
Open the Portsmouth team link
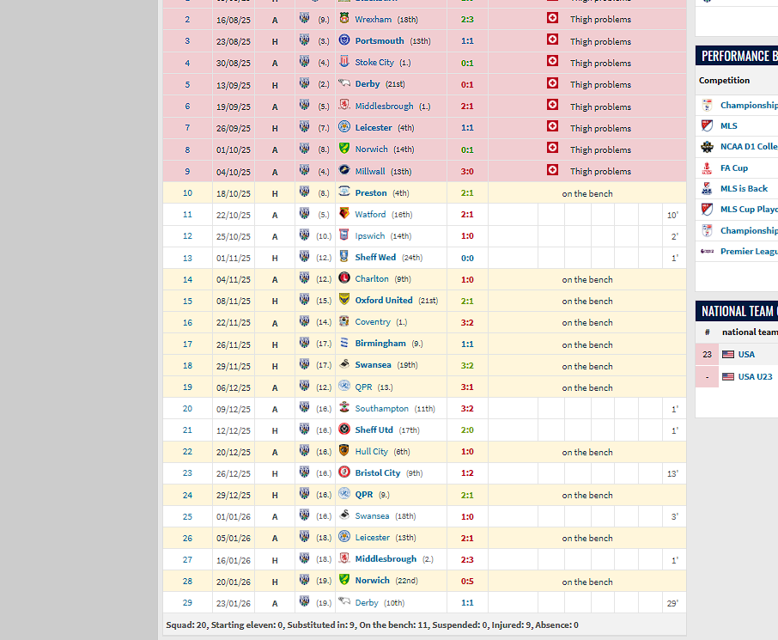tap(379, 40)
